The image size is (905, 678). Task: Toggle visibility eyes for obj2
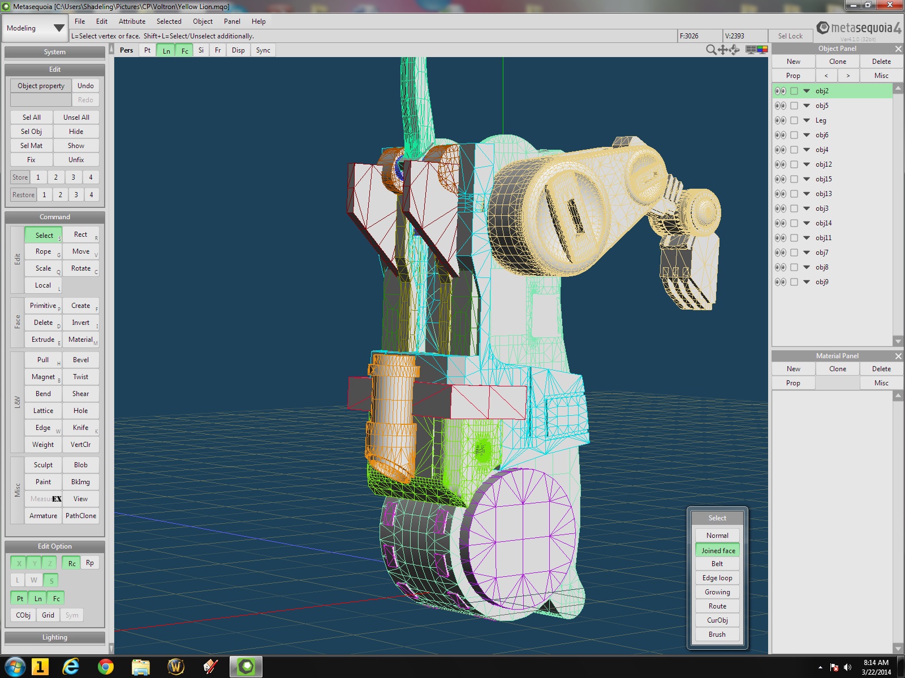pyautogui.click(x=781, y=91)
